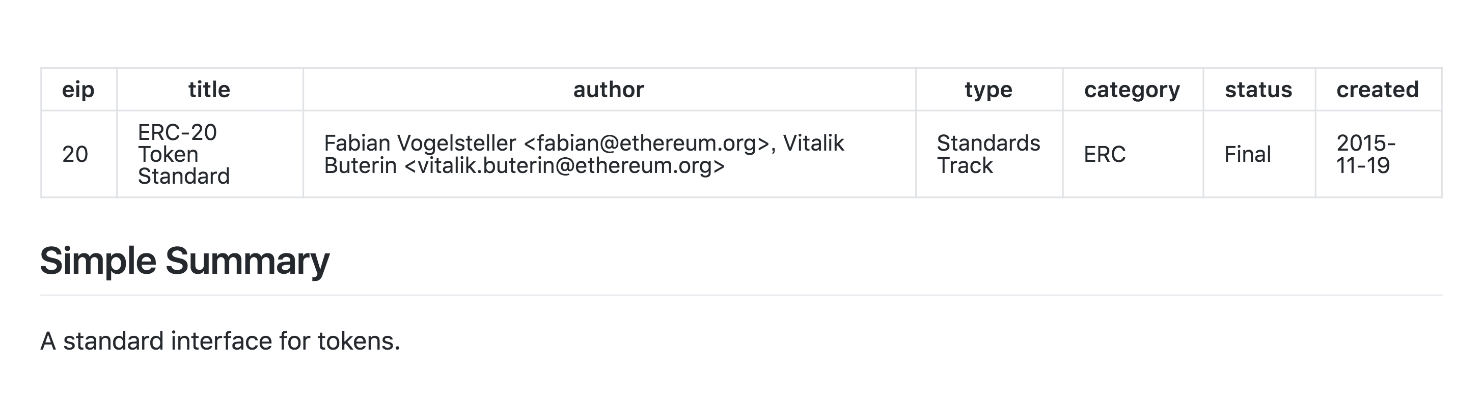Screen dimensions: 1483x401
Task: Click the 'Final' status cell
Action: pos(1247,154)
